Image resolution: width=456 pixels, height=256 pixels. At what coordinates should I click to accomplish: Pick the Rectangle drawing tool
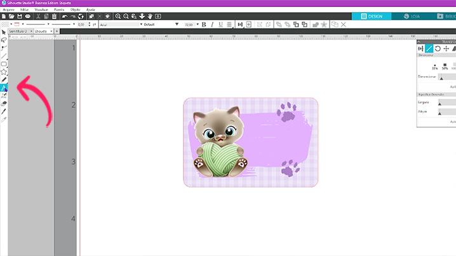[4, 63]
